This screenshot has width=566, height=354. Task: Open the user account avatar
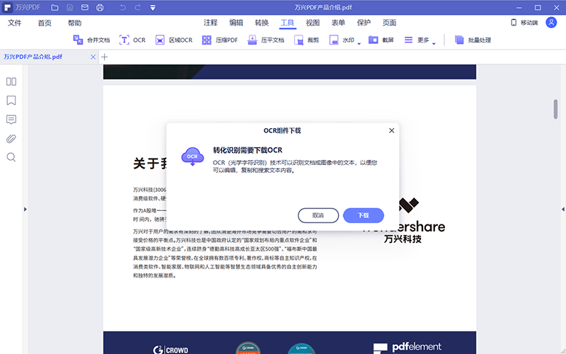tap(551, 23)
